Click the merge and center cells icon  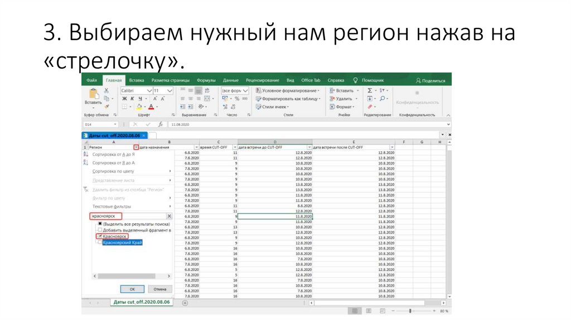click(x=207, y=99)
